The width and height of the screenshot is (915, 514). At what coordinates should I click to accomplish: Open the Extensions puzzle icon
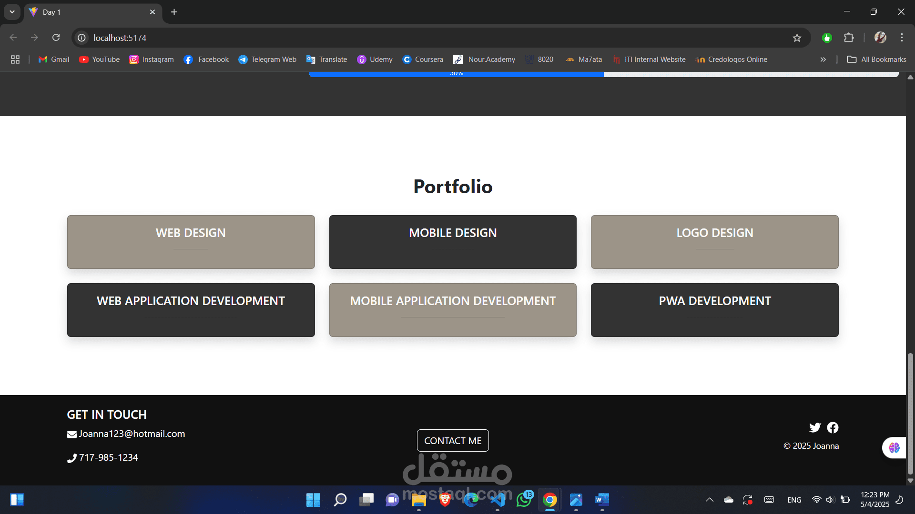click(849, 38)
